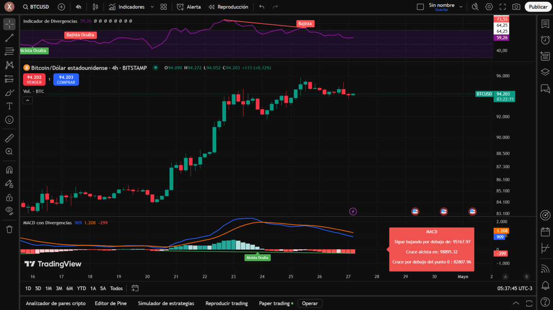The height and width of the screenshot is (310, 553).
Task: Open the UTC-3 timezone menu
Action: pos(515,288)
